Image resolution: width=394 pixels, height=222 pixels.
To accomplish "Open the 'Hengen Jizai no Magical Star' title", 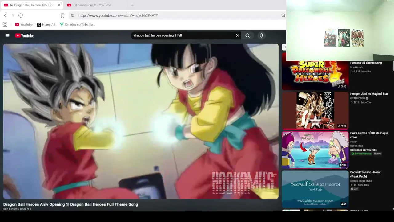I will click(369, 94).
